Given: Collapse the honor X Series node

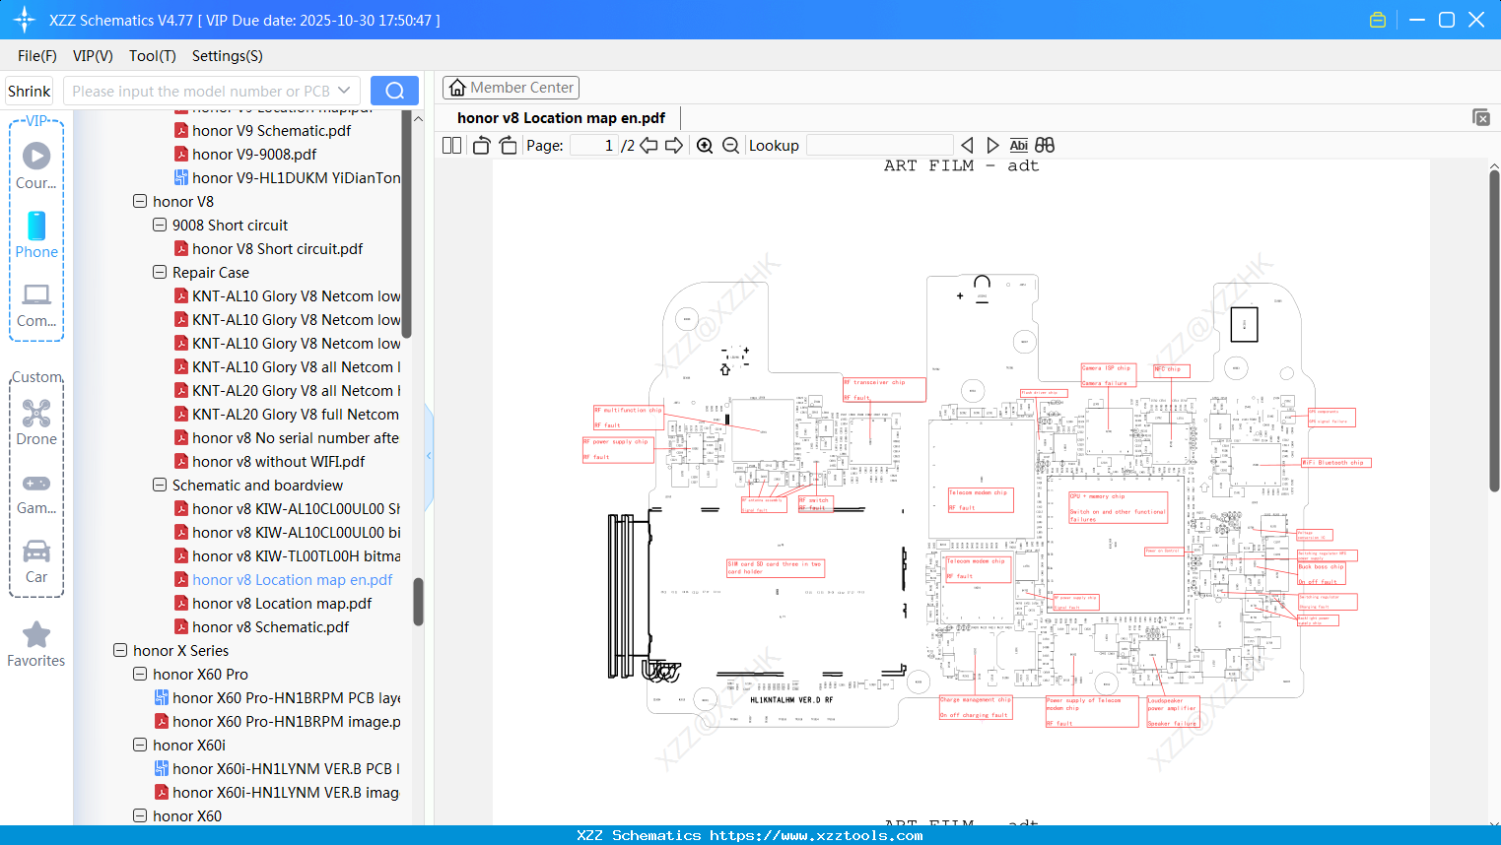Looking at the screenshot, I should (120, 650).
